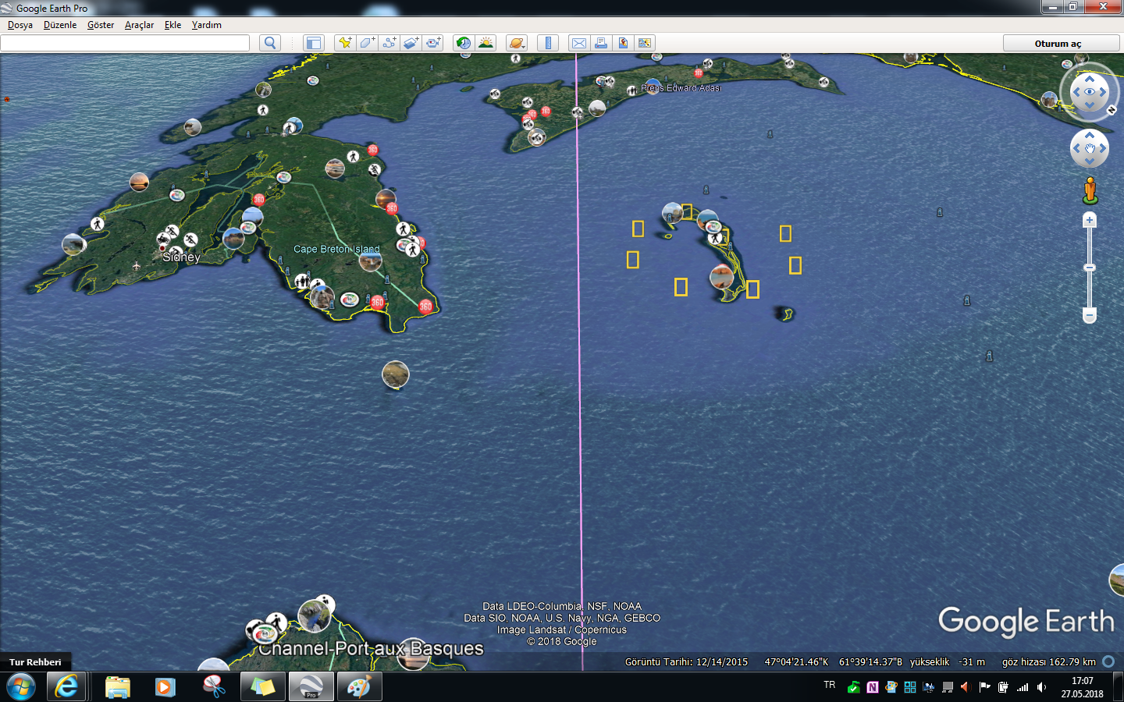Select the Add Polygon tool
Viewport: 1124px width, 702px height.
(x=367, y=43)
